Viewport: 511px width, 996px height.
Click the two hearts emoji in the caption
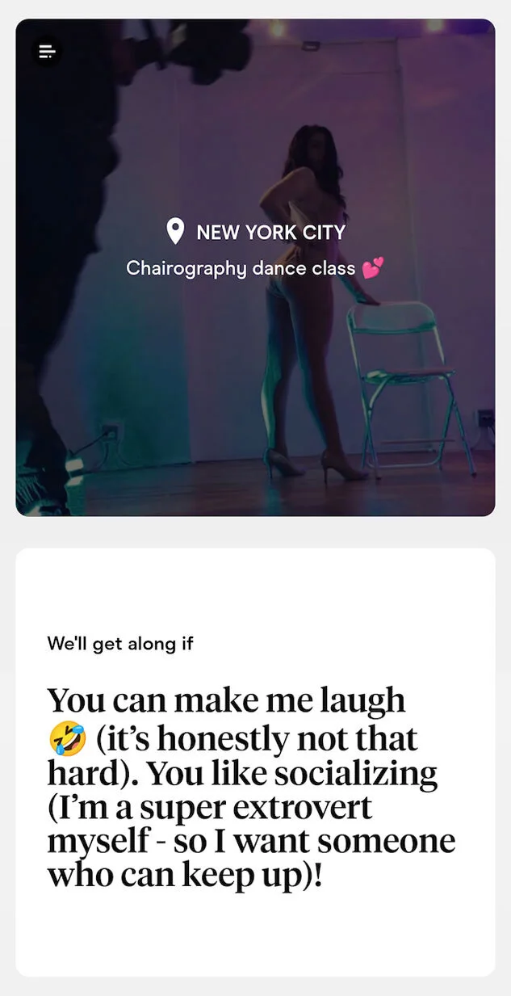[373, 268]
